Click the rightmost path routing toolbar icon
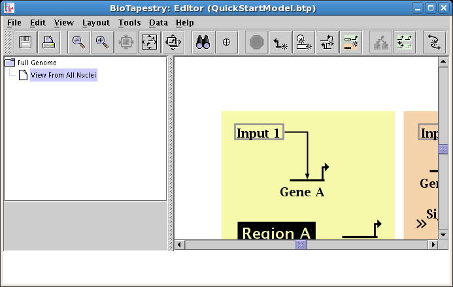The width and height of the screenshot is (453, 287). (434, 42)
